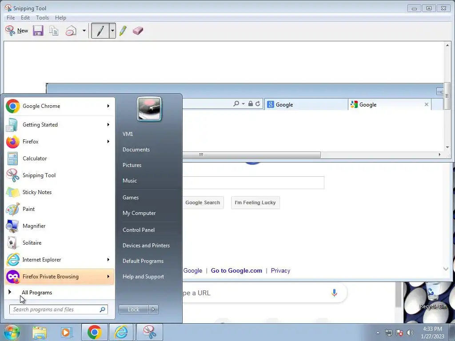The width and height of the screenshot is (455, 341).
Task: Open Devices and Printers
Action: pos(146,246)
